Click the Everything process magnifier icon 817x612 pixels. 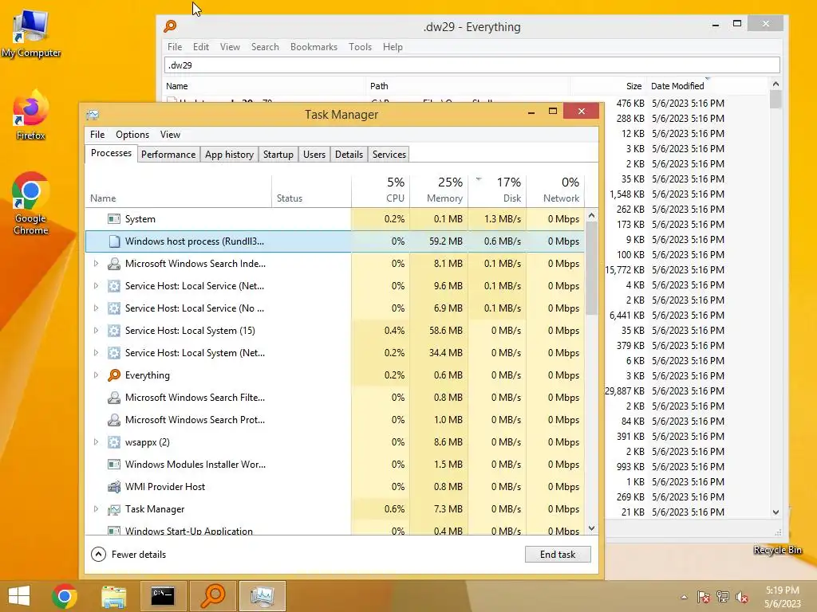click(x=113, y=375)
